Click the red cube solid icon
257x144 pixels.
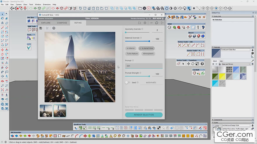click(x=62, y=8)
